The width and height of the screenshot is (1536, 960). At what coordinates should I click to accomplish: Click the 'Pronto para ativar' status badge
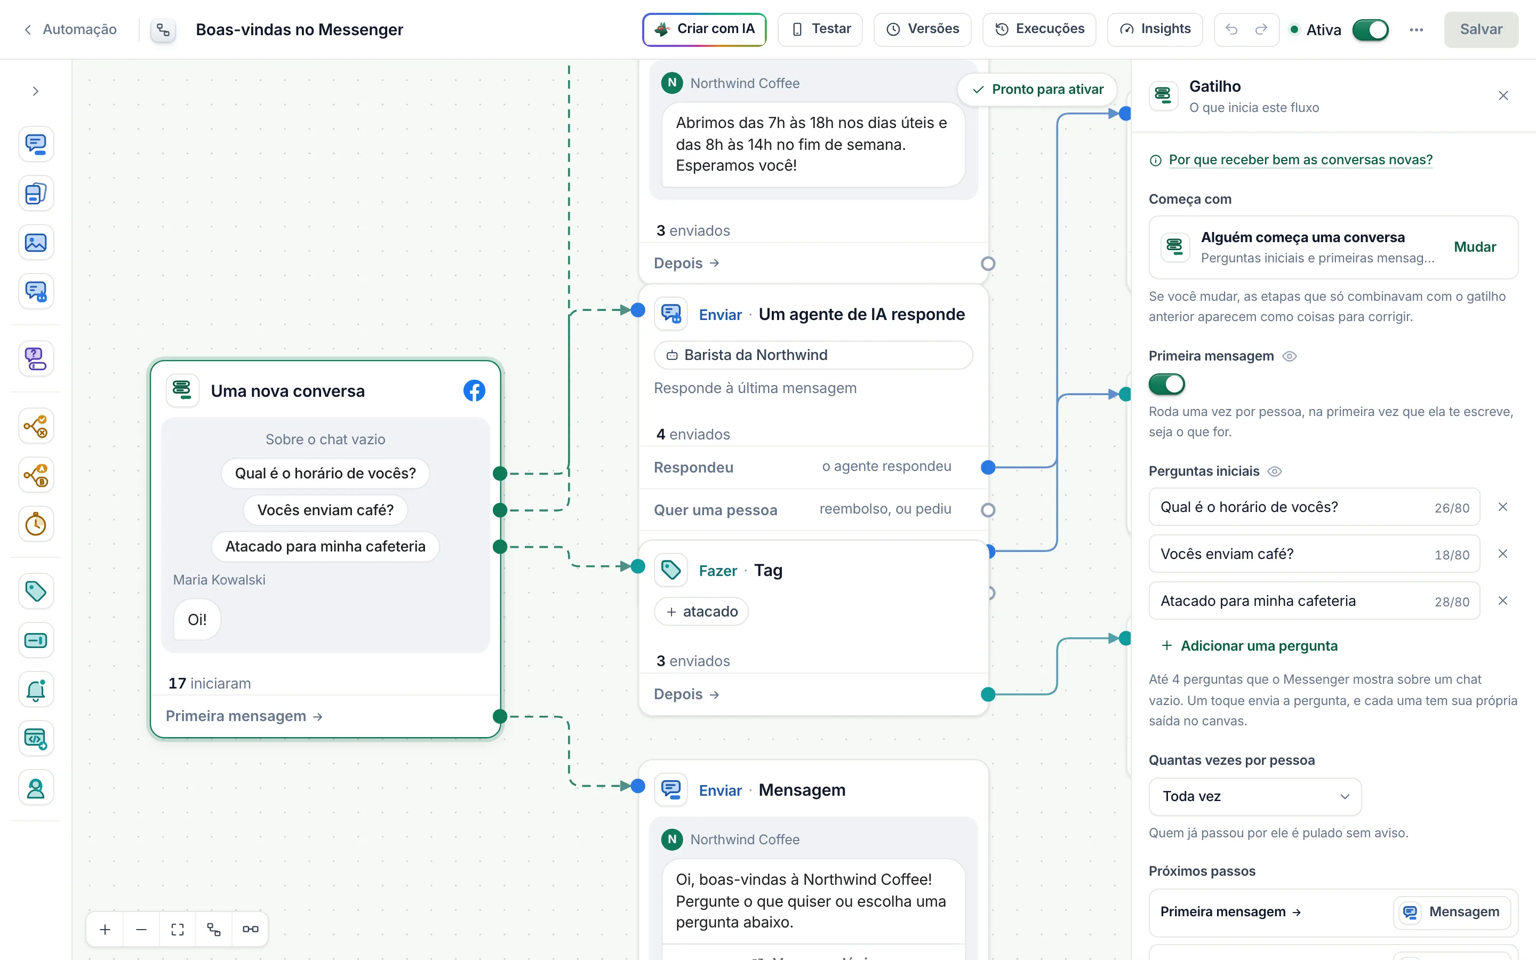(x=1038, y=90)
